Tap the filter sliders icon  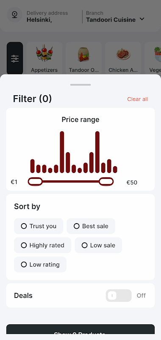[x=15, y=59]
